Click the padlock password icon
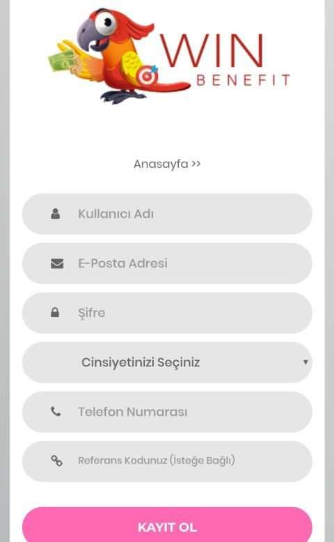The image size is (334, 542). pyautogui.click(x=55, y=313)
